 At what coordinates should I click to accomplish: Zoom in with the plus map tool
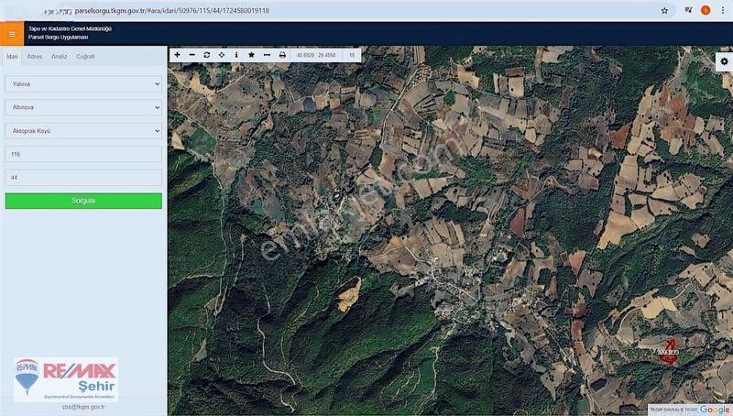pyautogui.click(x=177, y=55)
